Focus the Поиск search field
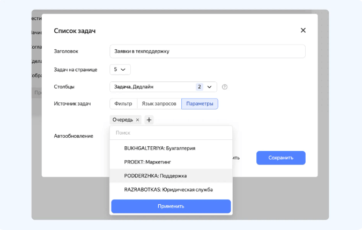The width and height of the screenshot is (362, 230). (171, 133)
